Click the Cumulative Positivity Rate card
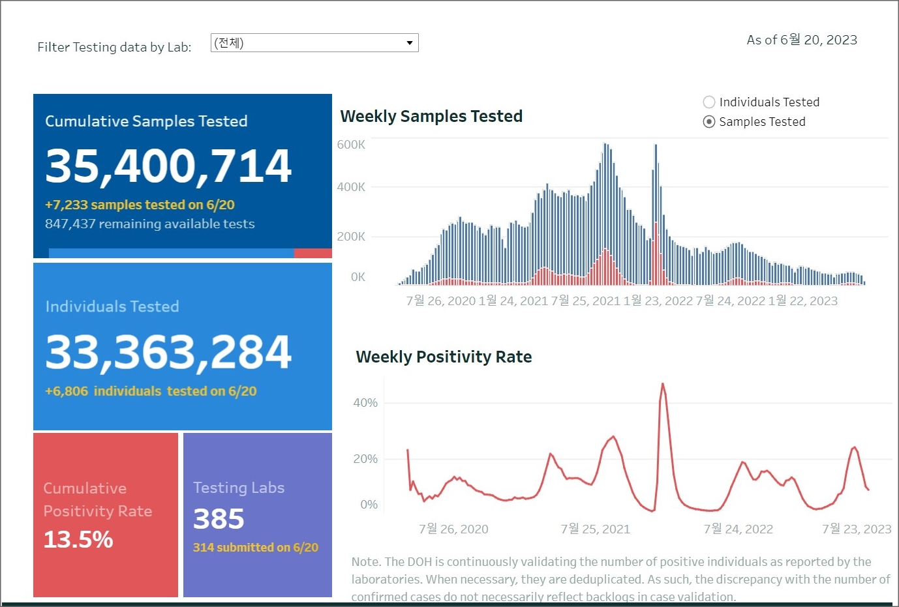This screenshot has height=607, width=899. 106,514
